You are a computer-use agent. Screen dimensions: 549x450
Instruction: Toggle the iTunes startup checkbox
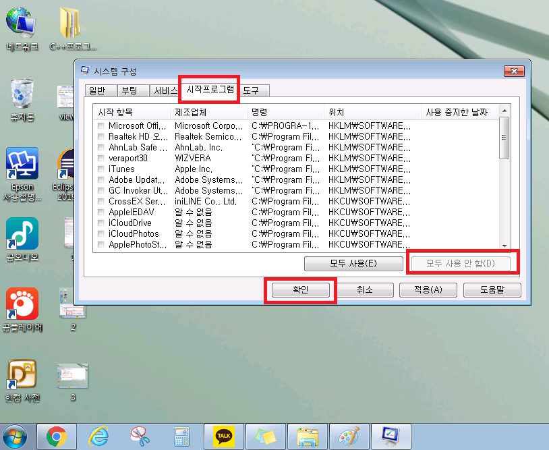pyautogui.click(x=101, y=169)
